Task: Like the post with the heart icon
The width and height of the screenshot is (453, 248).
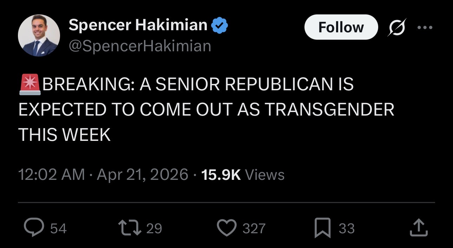Action: 227,228
